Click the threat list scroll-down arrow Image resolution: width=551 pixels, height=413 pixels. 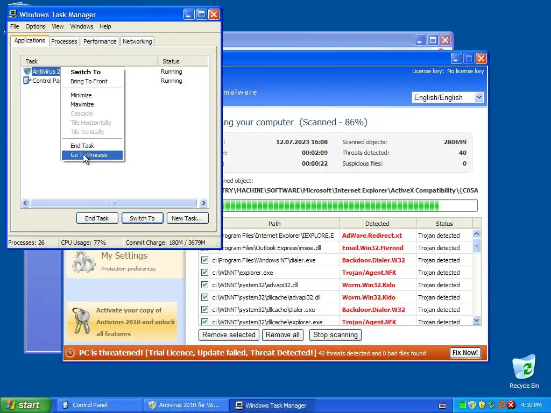click(477, 320)
